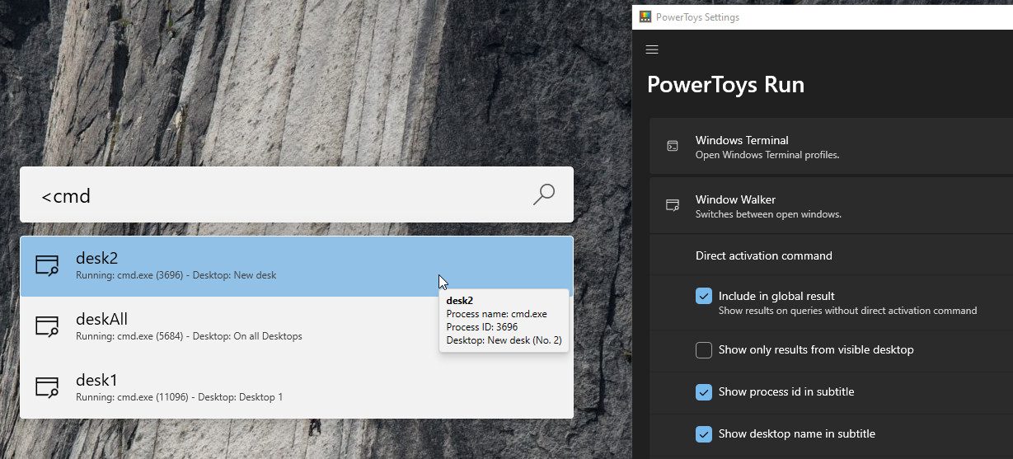Select the desk2 cmd.exe result
The image size is (1013, 459).
point(247,265)
